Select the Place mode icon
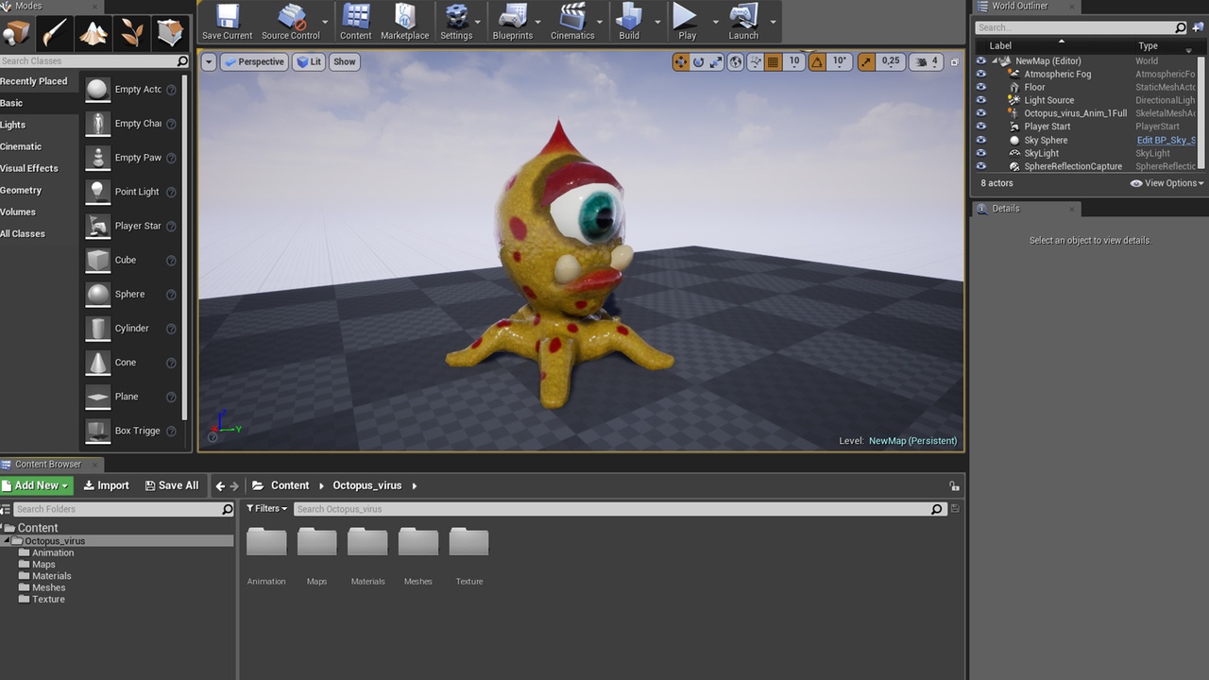This screenshot has width=1209, height=680. coord(17,33)
